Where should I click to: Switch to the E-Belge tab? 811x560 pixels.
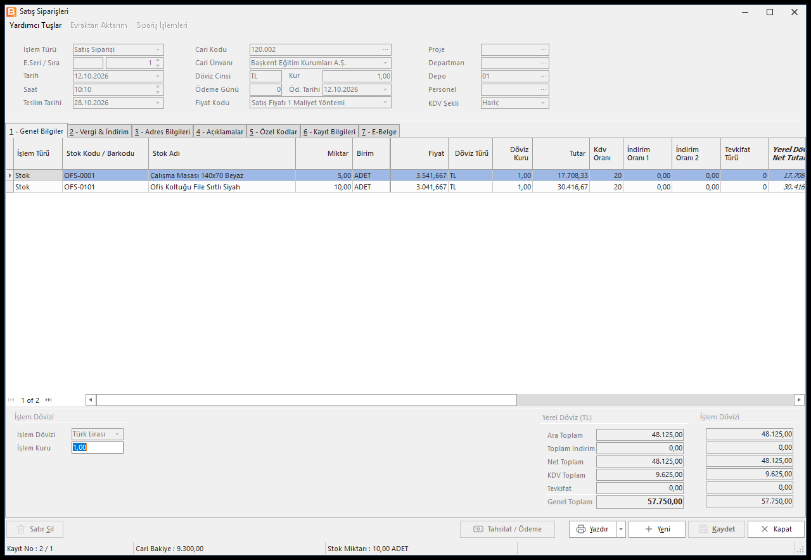[x=380, y=132]
